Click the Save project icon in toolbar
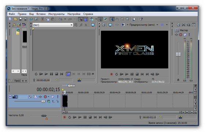This screenshot has height=132, width=205. click(20, 19)
